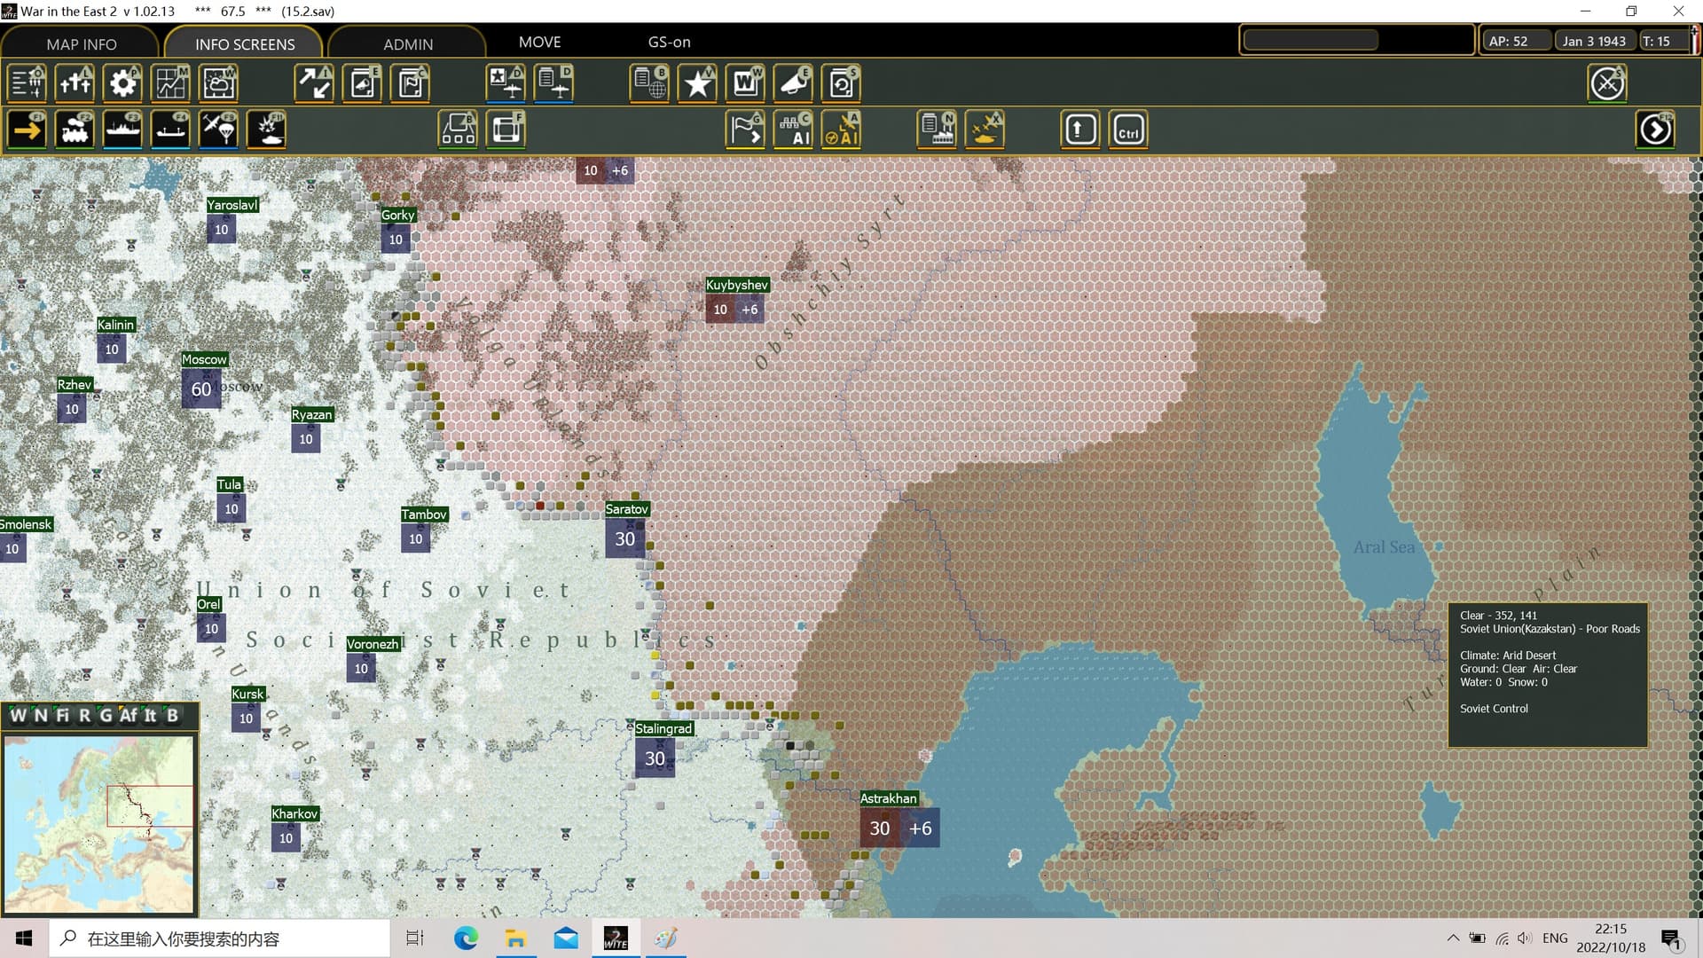Open File Explorer from the taskbar
The image size is (1703, 958).
click(515, 938)
